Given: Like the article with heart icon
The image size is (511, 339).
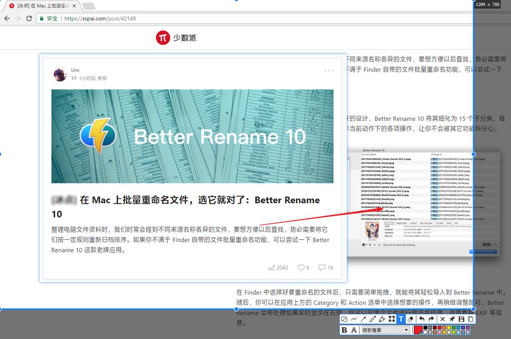Looking at the screenshot, I should pyautogui.click(x=301, y=267).
